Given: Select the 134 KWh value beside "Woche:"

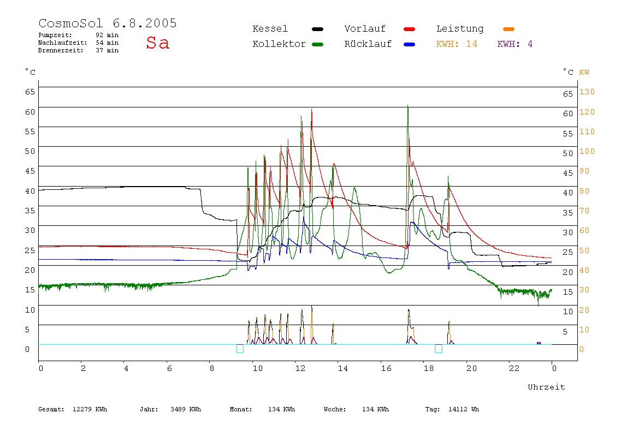Looking at the screenshot, I should tap(375, 409).
